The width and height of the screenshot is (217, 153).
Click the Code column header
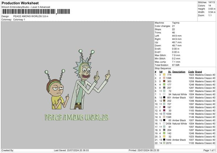coord(191,71)
